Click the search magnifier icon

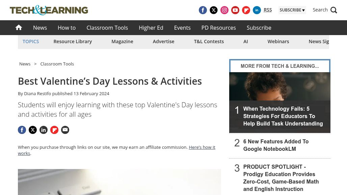334,10
